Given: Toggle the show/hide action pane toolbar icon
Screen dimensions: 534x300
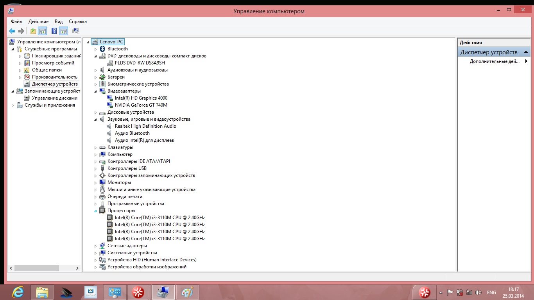Looking at the screenshot, I should pos(63,31).
